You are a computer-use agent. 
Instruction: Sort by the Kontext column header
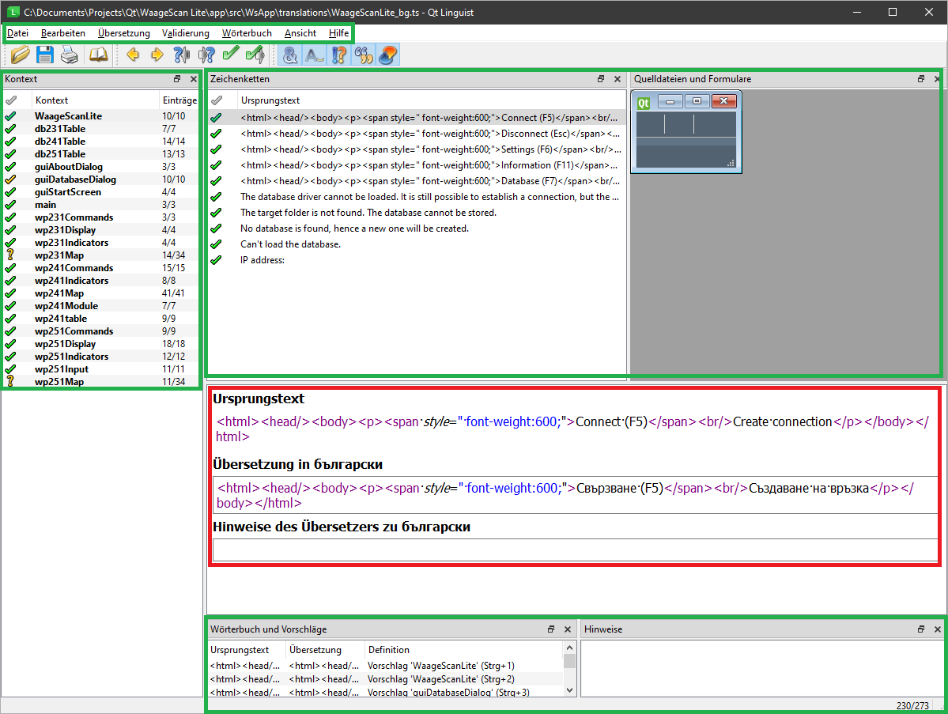[95, 100]
